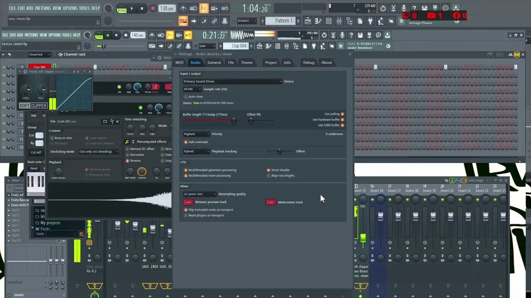Image resolution: width=531 pixels, height=298 pixels.
Task: Open the 32-point sinc resampling dropdown
Action: coord(200,194)
